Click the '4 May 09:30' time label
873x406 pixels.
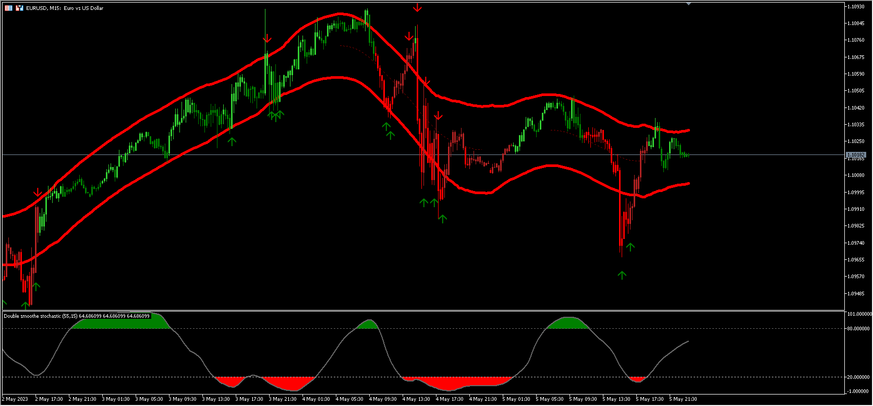(383, 399)
